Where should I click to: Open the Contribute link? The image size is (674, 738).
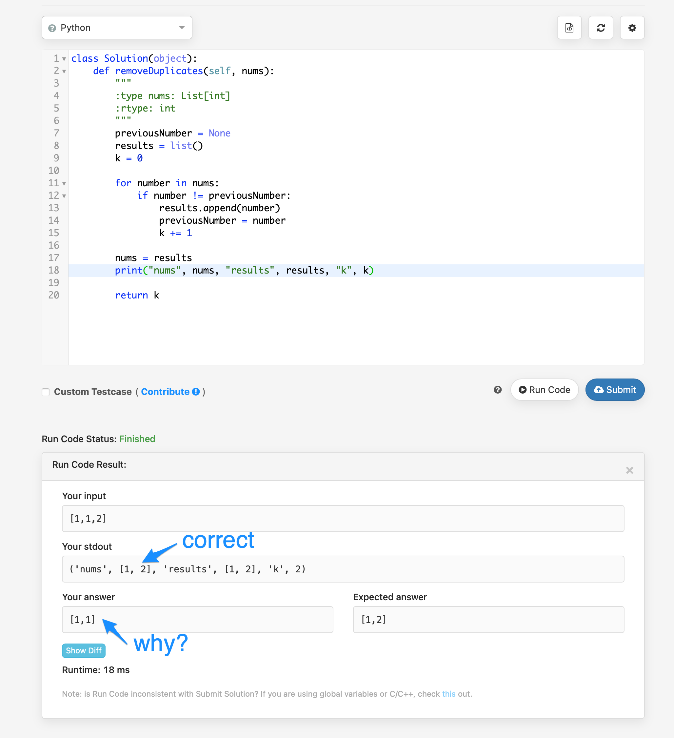(x=165, y=392)
